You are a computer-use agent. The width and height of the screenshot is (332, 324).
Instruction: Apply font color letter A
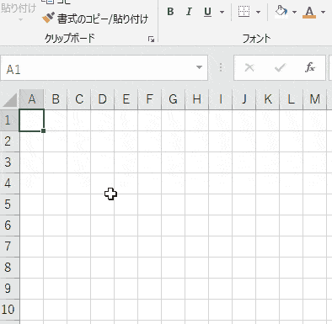309,12
